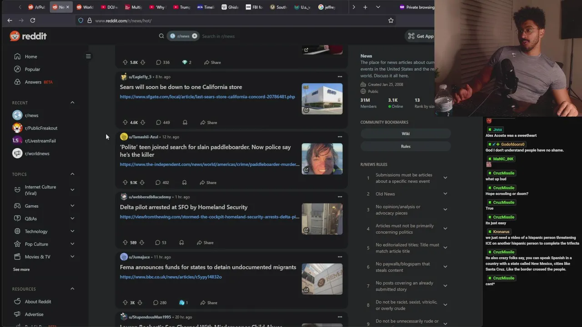This screenshot has height=327, width=582.
Task: Open a new browser tab with plus icon
Action: (365, 7)
